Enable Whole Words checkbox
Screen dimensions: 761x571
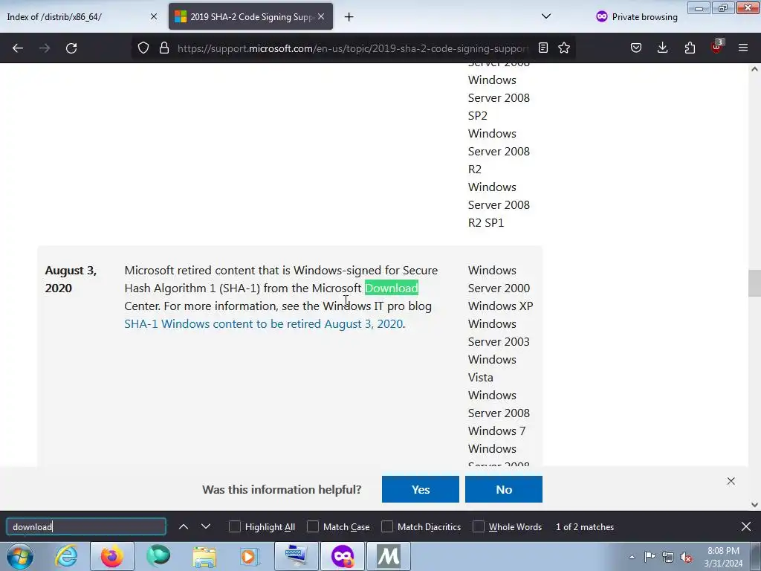pos(479,527)
